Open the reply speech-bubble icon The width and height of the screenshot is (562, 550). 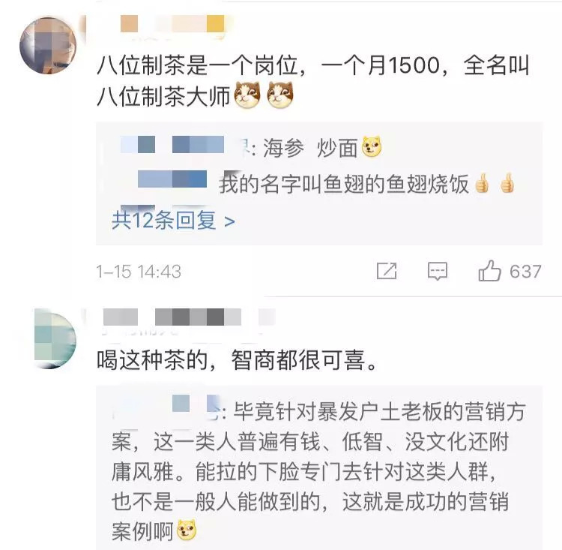point(438,271)
